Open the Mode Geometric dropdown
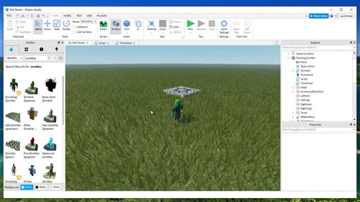This screenshot has width=360, height=202. click(x=88, y=21)
